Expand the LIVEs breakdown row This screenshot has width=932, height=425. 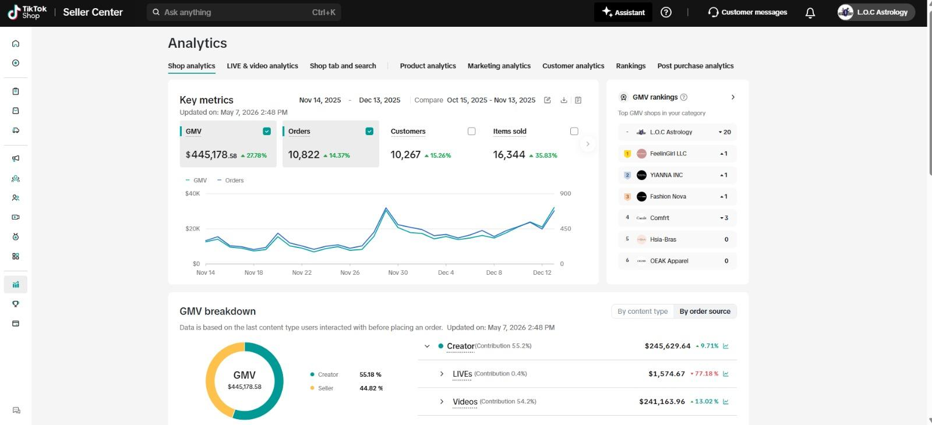442,374
